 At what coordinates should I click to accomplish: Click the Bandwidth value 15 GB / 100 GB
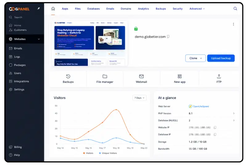pos(198,149)
